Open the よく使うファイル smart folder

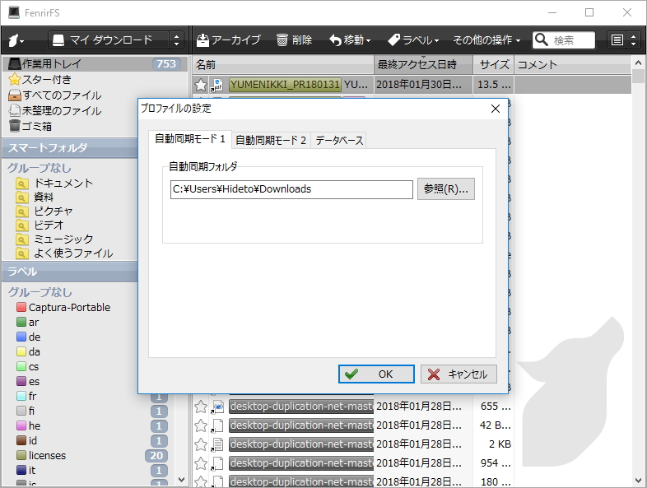(x=64, y=253)
